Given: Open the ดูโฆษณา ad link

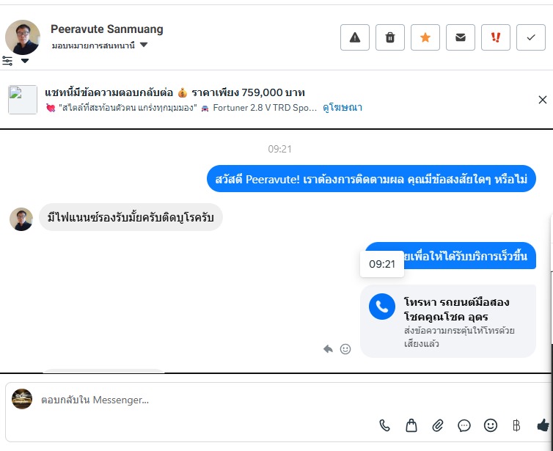Looking at the screenshot, I should click(343, 108).
